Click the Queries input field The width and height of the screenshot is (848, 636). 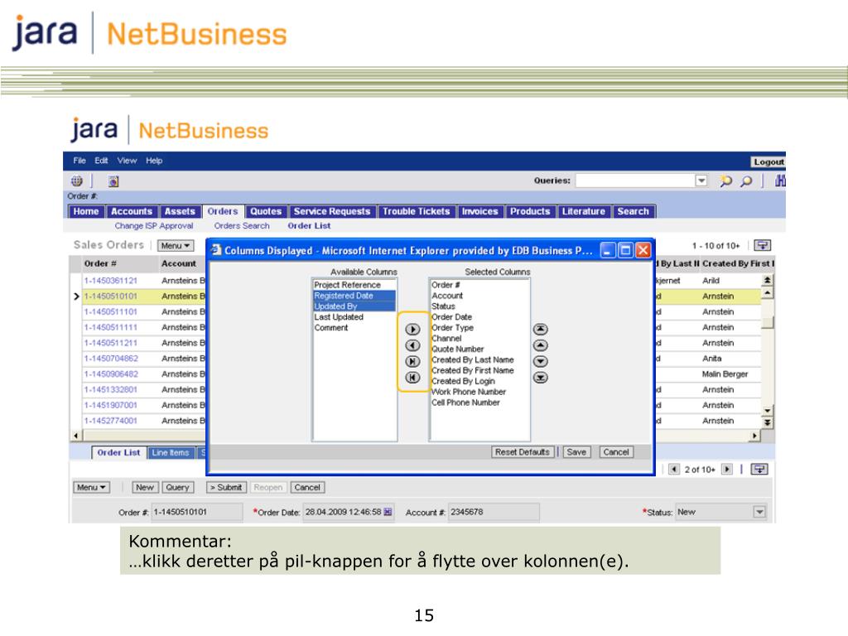pyautogui.click(x=635, y=180)
